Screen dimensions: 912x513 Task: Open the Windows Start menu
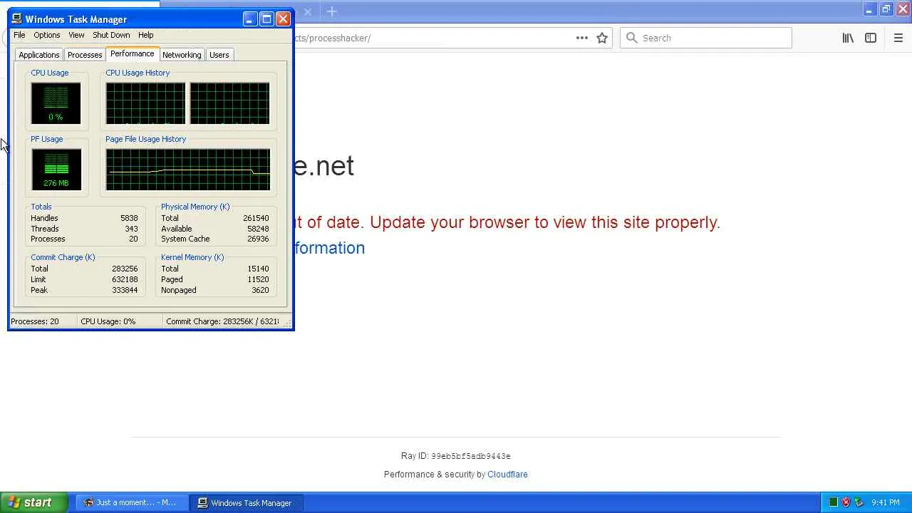coord(34,502)
